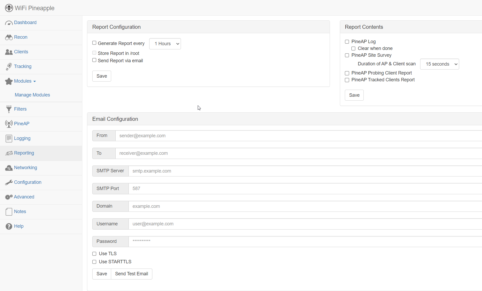Viewport: 482px width, 291px height.
Task: Go to the Configuration page
Action: tap(28, 182)
